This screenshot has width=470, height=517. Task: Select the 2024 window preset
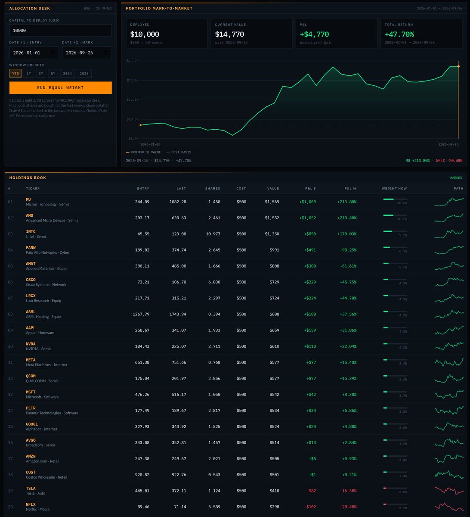tap(68, 74)
